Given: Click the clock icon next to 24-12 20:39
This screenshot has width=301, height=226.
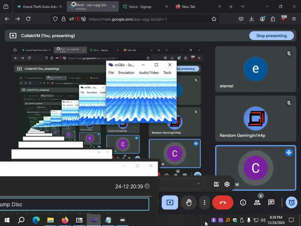Looking at the screenshot, I should tap(147, 186).
